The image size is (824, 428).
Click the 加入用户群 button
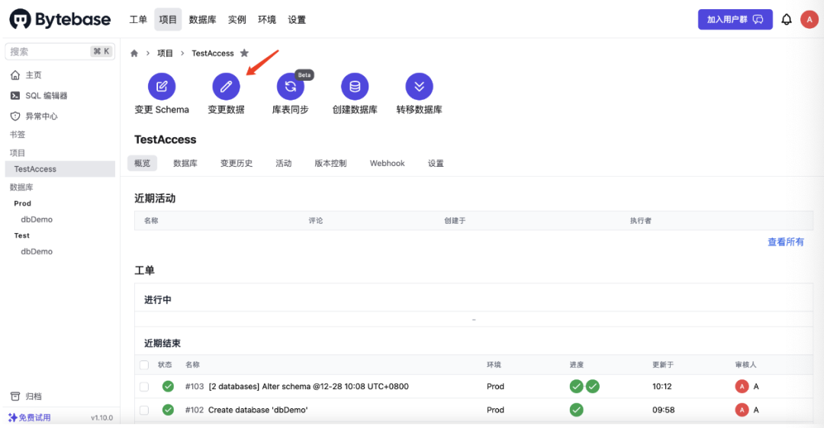tap(735, 19)
